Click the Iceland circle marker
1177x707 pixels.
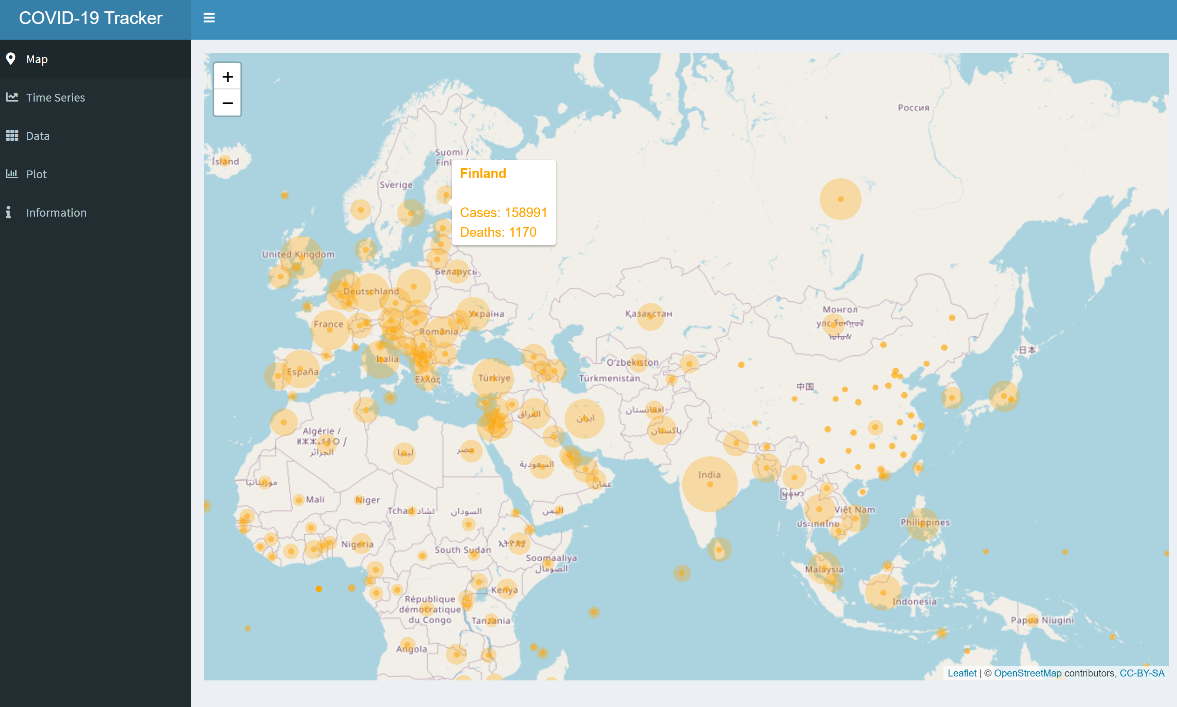[x=225, y=160]
